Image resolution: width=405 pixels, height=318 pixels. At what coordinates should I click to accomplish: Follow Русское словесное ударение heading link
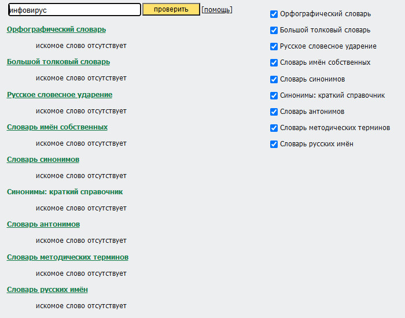point(60,95)
